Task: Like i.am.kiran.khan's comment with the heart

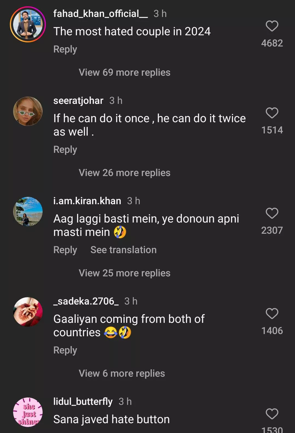Action: (272, 213)
